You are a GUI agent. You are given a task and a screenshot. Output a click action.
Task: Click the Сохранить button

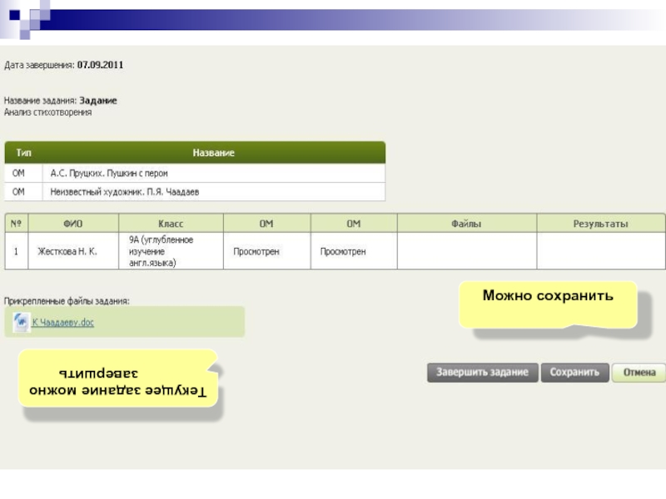(x=574, y=373)
